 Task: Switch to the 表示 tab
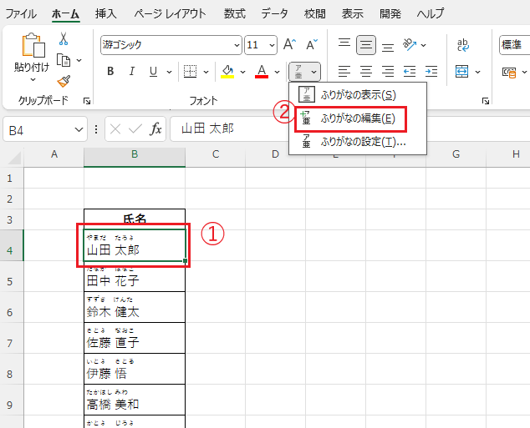352,14
